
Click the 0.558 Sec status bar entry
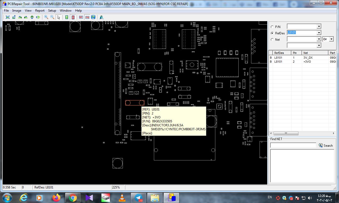(10, 187)
